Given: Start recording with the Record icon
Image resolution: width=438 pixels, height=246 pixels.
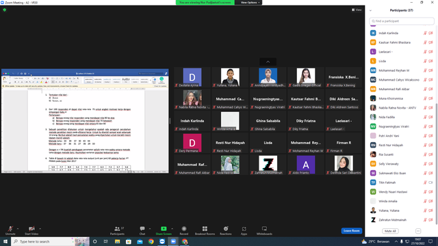Looking at the screenshot, I should 184,229.
